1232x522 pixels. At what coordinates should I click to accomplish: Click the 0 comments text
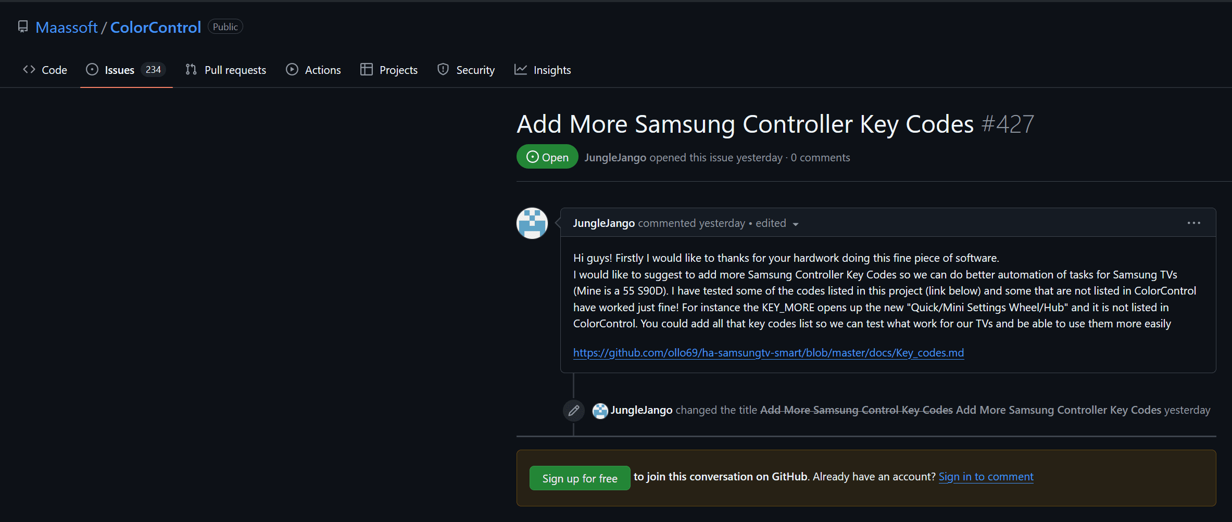click(x=820, y=158)
